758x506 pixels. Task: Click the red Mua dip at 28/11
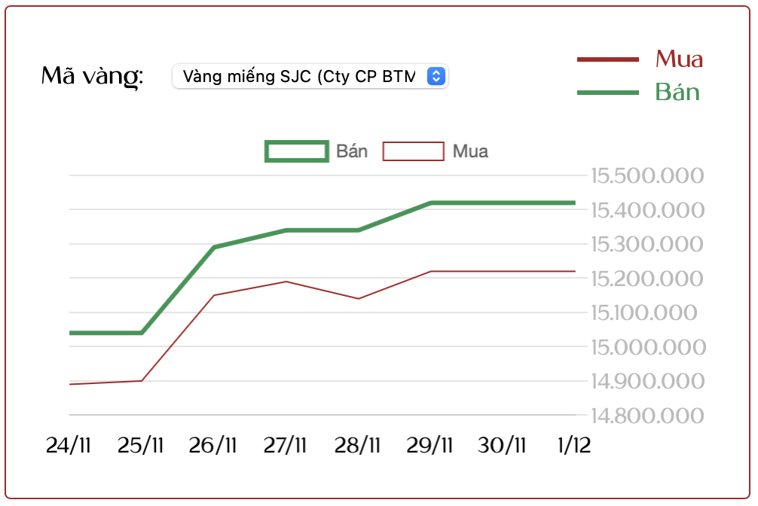point(358,299)
